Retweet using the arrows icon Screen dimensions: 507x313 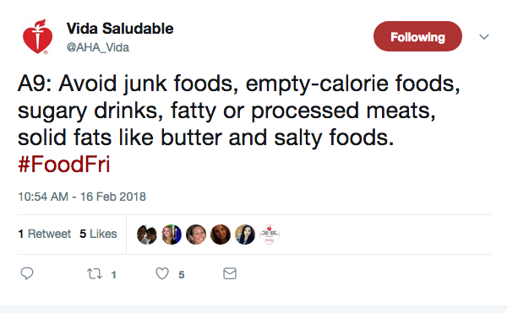pyautogui.click(x=95, y=274)
